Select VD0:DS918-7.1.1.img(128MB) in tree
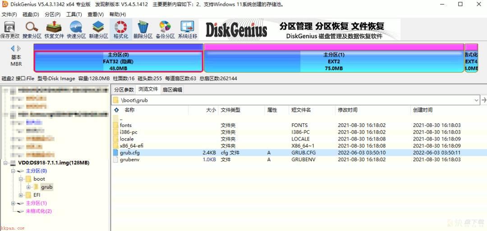 click(54, 163)
